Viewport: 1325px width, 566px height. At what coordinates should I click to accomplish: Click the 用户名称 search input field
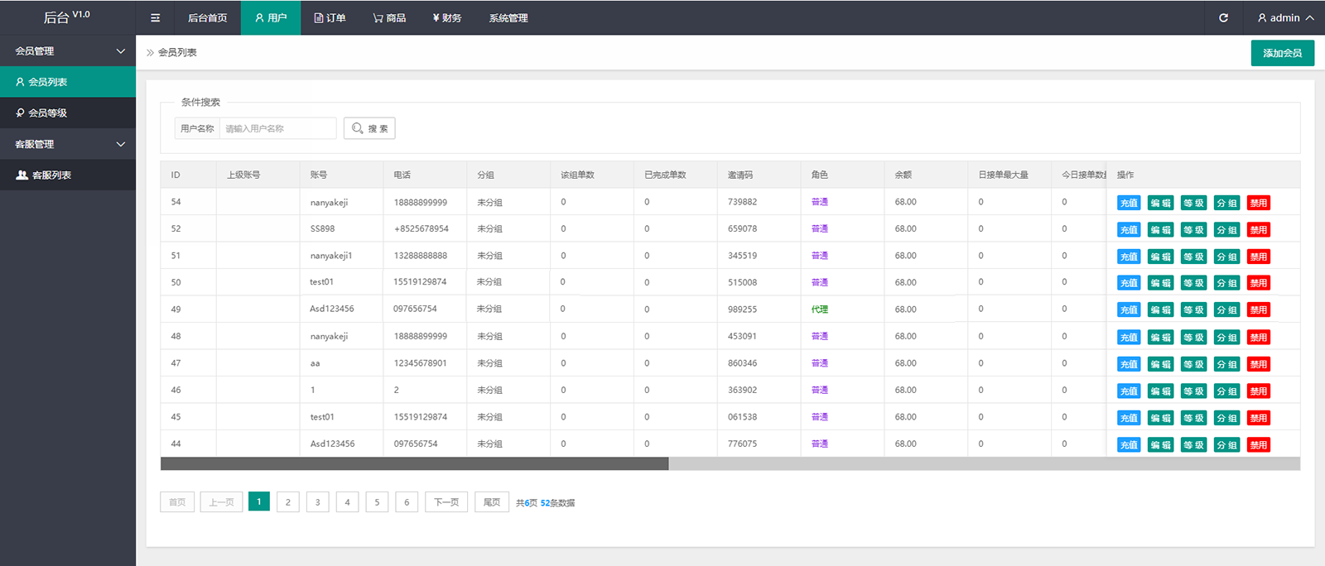pyautogui.click(x=277, y=128)
